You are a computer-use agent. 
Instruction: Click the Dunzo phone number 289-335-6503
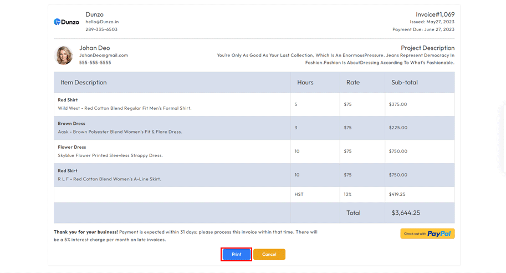tap(101, 29)
